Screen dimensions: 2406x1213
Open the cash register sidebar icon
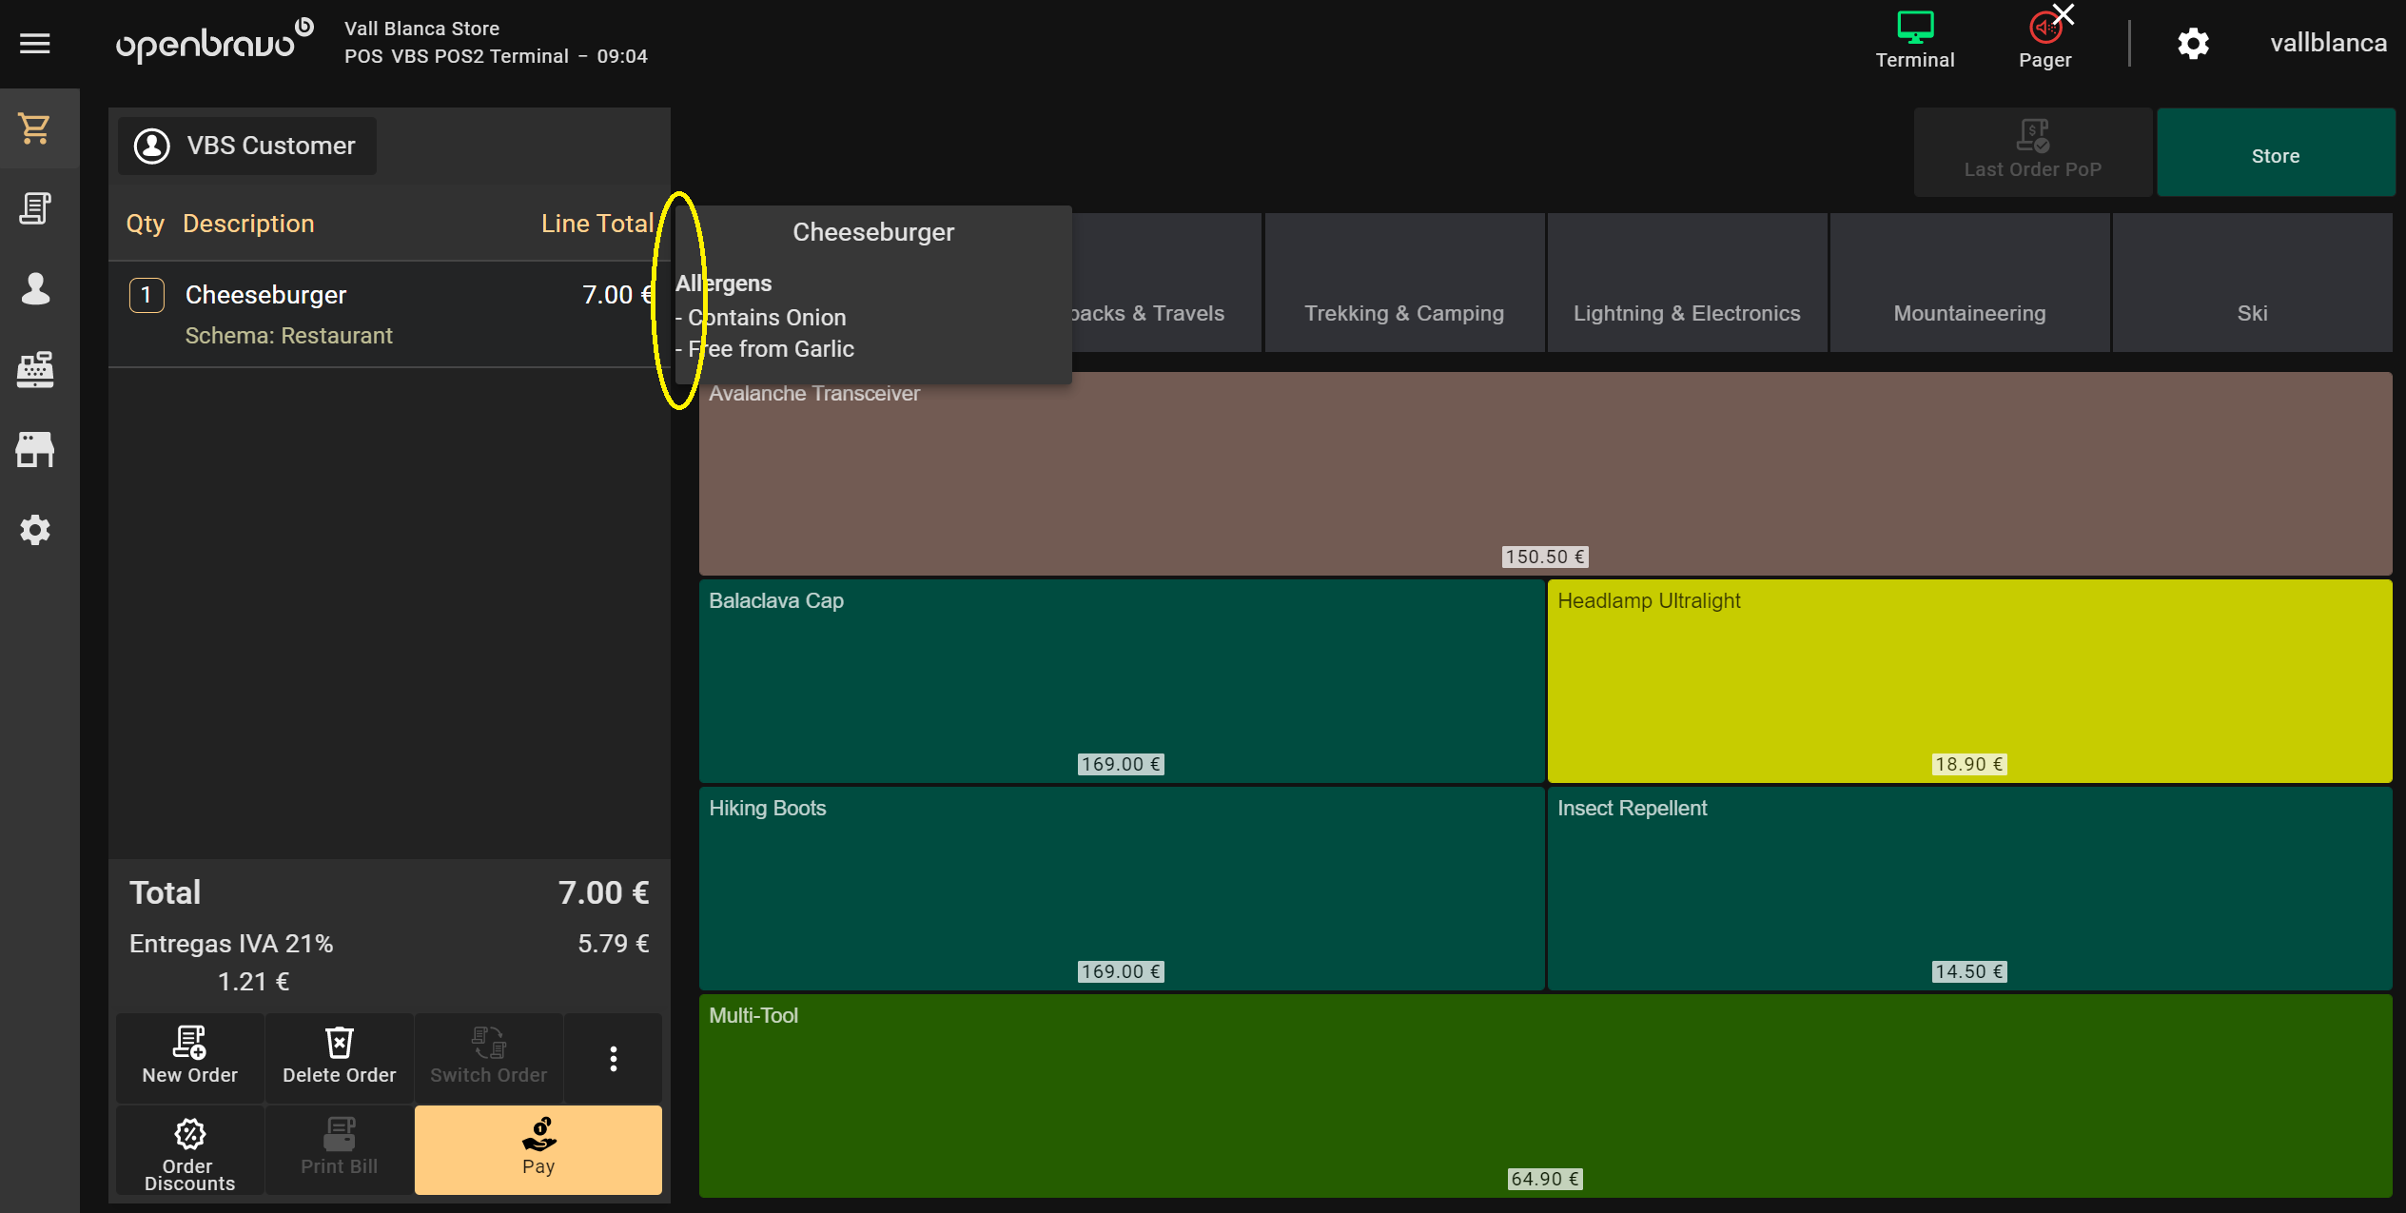click(35, 369)
